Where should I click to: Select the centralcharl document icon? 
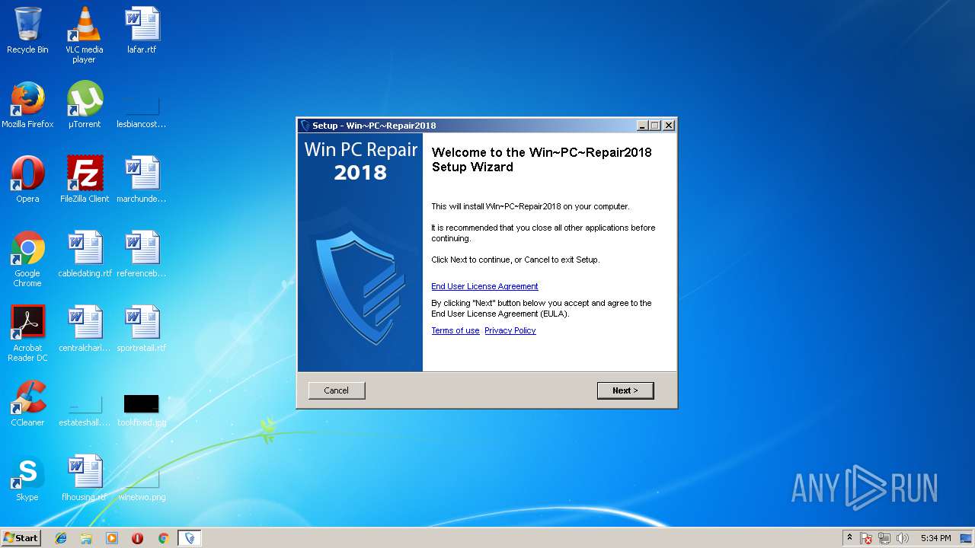pyautogui.click(x=85, y=329)
